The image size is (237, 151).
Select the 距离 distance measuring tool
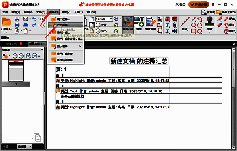click(x=229, y=19)
